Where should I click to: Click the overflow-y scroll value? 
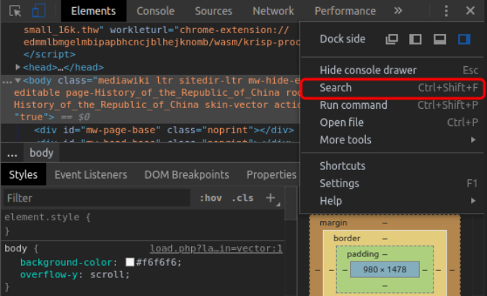(x=107, y=274)
